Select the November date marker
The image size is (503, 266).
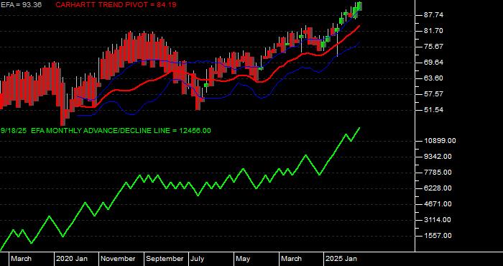pyautogui.click(x=119, y=259)
